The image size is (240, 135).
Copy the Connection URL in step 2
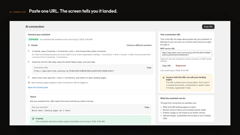click(149, 68)
